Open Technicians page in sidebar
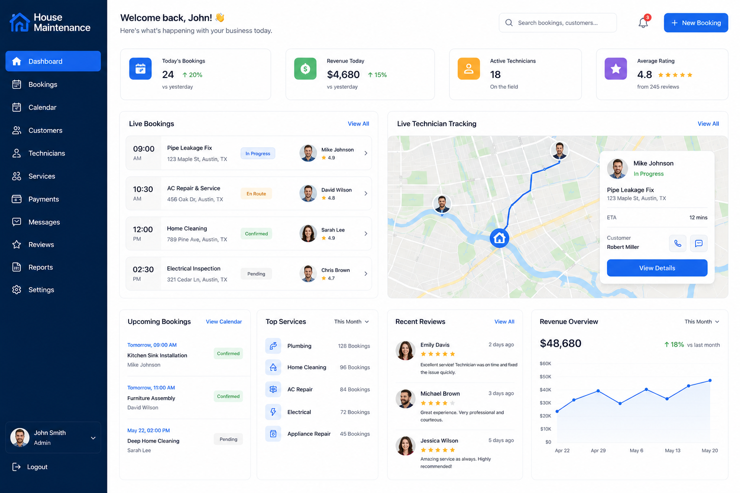The width and height of the screenshot is (740, 493). coord(53,153)
